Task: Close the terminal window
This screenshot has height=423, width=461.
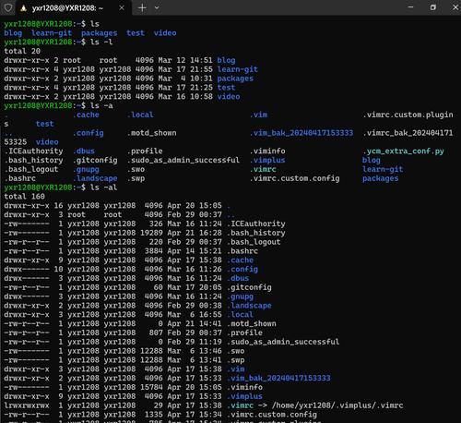Action: pyautogui.click(x=455, y=7)
